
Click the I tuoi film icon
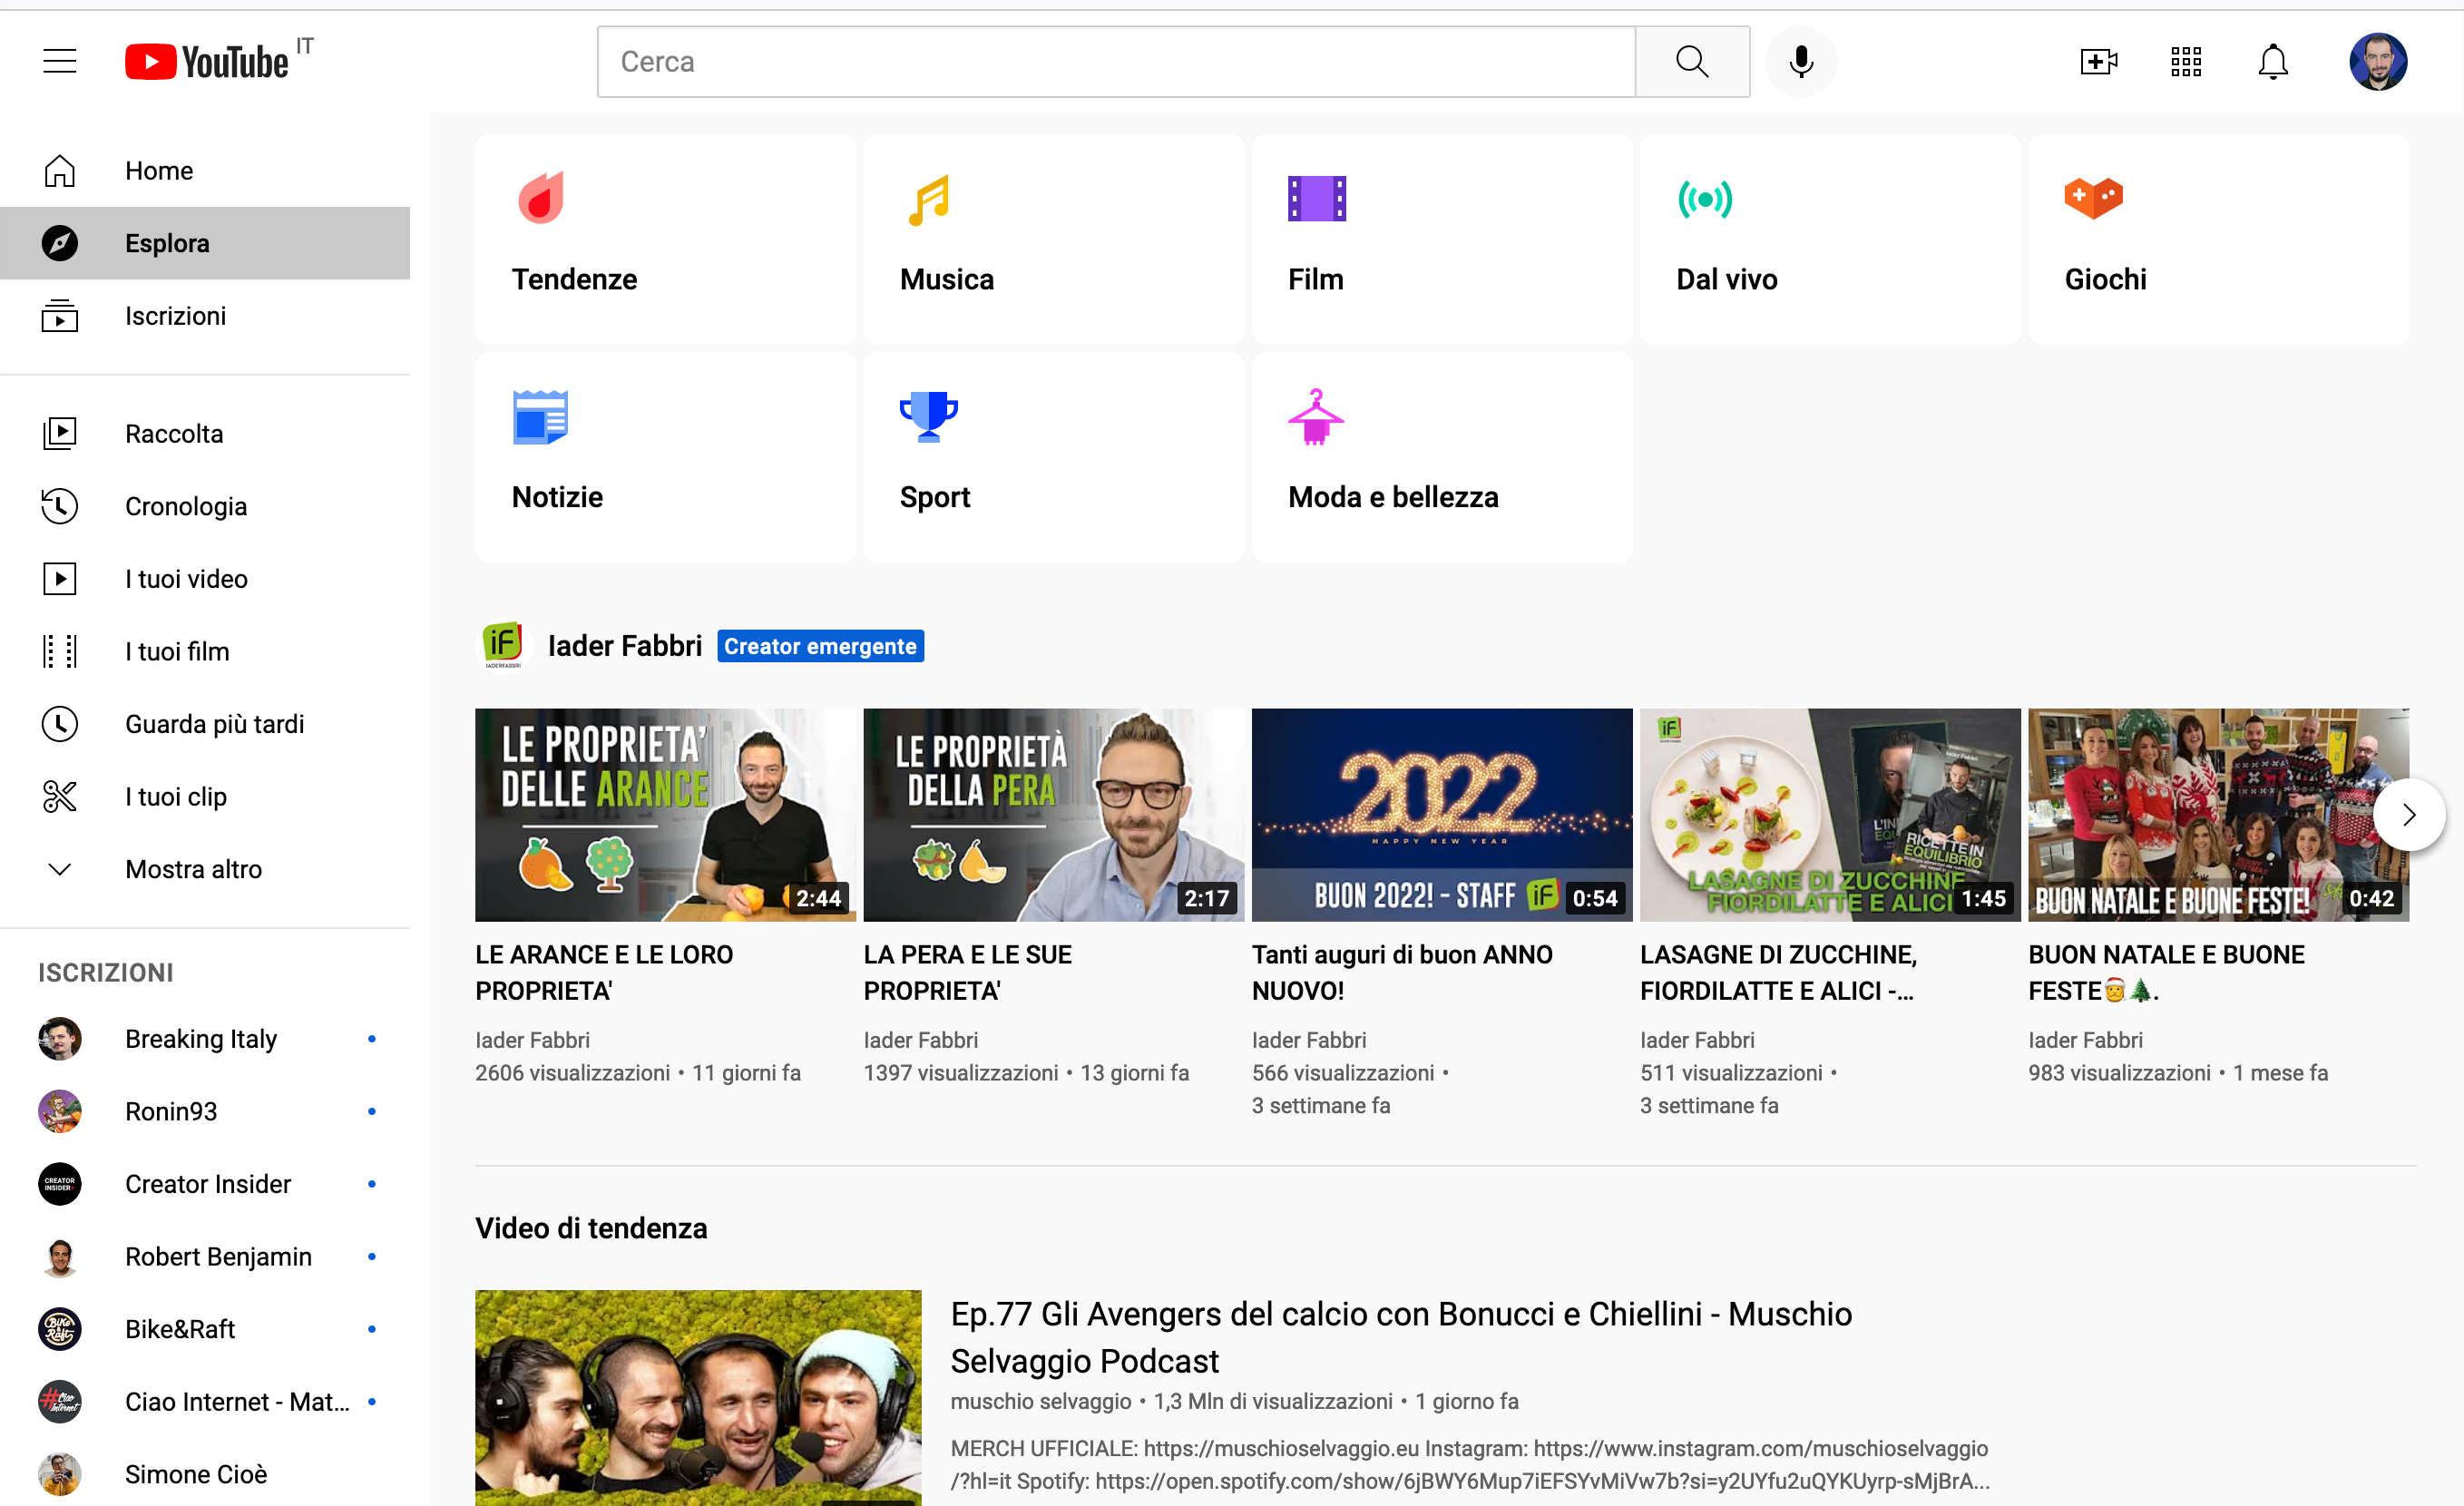(60, 651)
